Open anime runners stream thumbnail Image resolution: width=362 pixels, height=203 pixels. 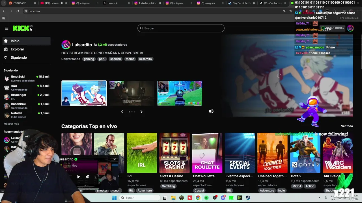click(84, 93)
